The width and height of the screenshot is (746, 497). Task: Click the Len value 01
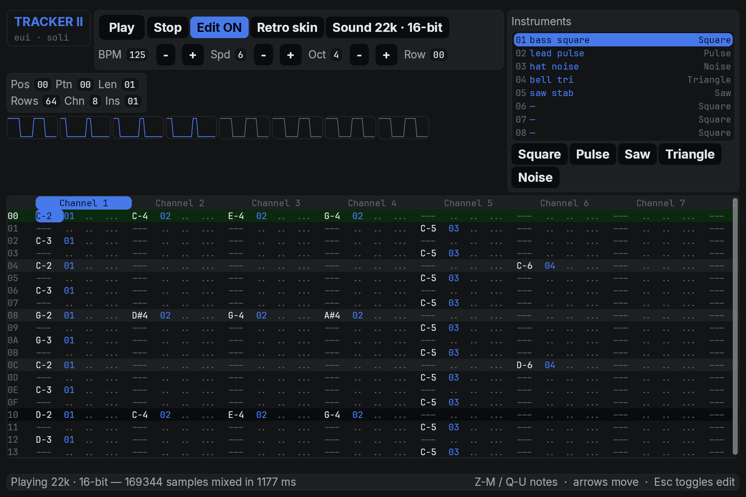[130, 84]
